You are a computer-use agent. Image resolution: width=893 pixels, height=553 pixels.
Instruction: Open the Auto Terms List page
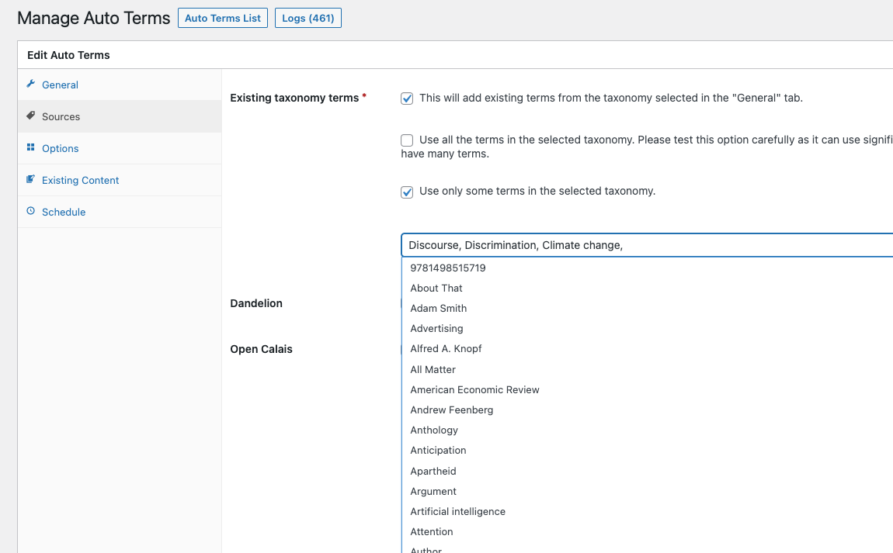[x=223, y=18]
